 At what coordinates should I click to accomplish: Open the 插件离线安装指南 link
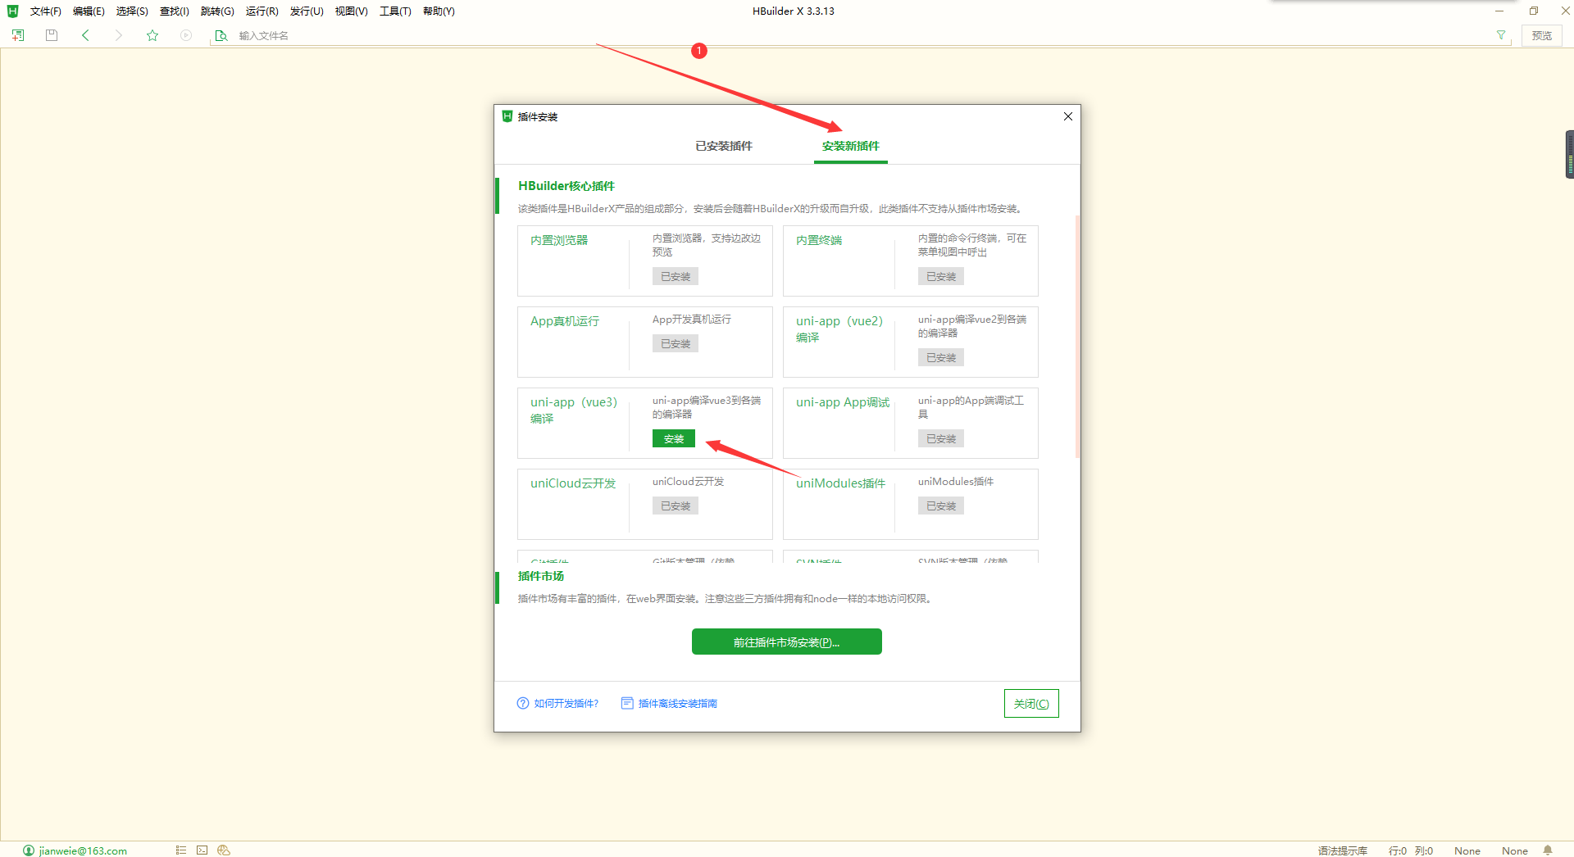(678, 703)
